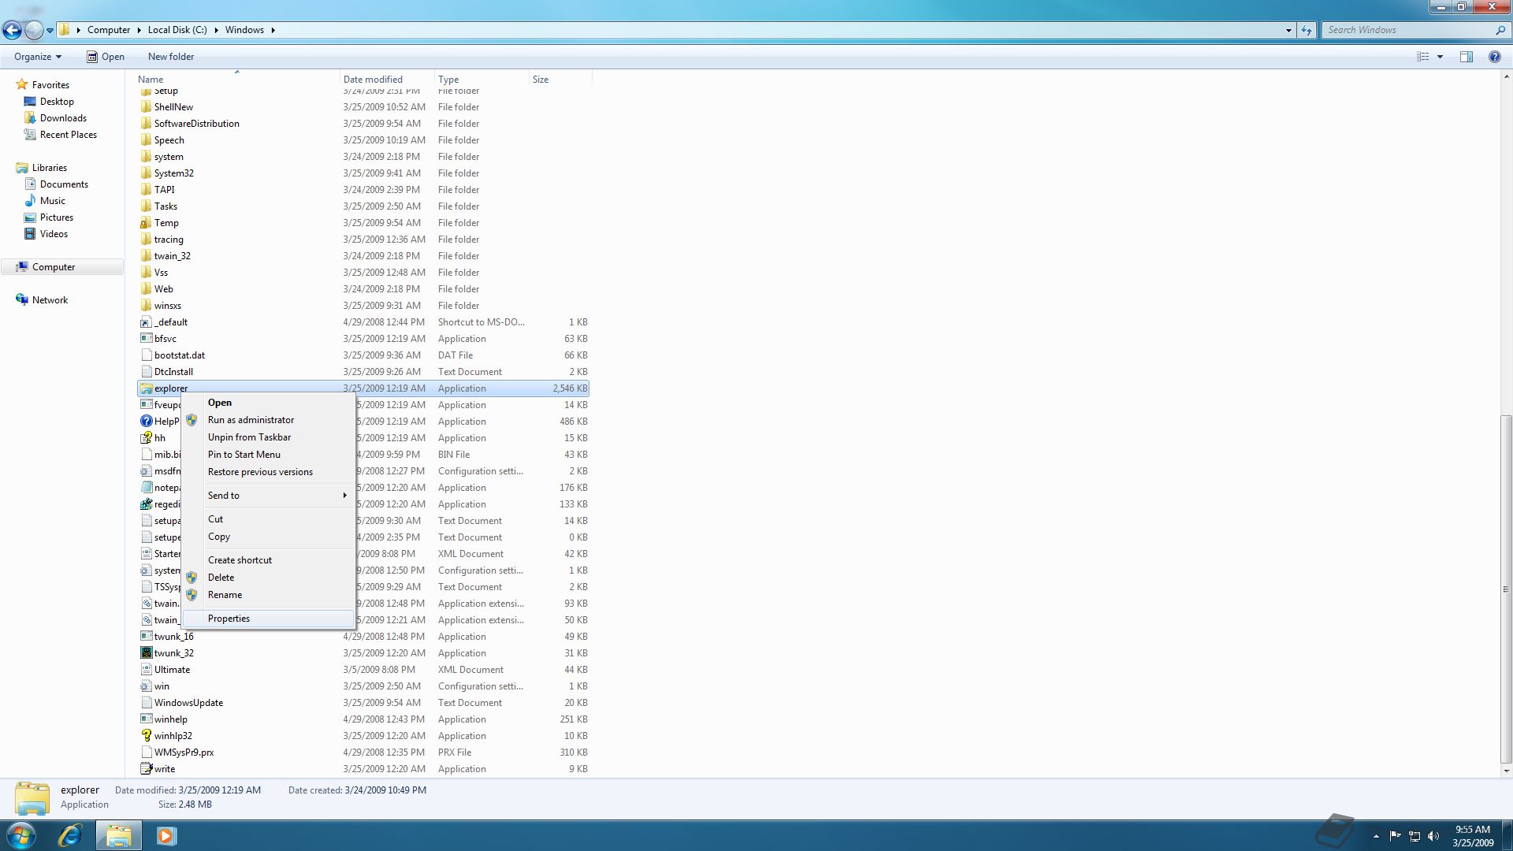Screen dimensions: 1513x851
Task: Open address bar history dropdown
Action: (x=1288, y=30)
